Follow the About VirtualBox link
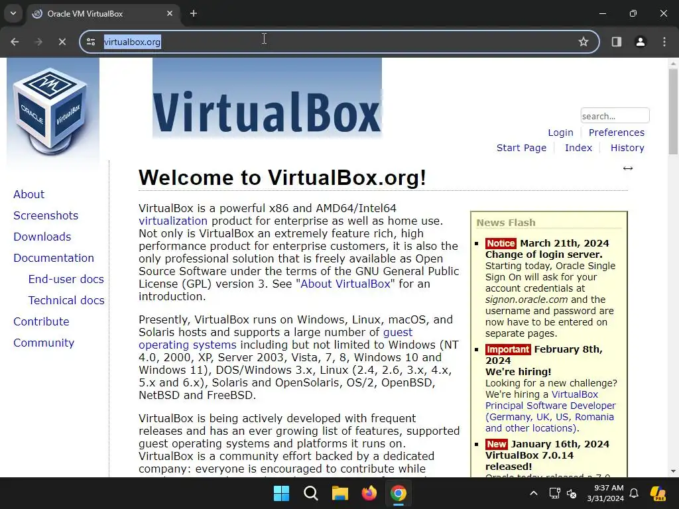The width and height of the screenshot is (679, 509). pos(345,284)
